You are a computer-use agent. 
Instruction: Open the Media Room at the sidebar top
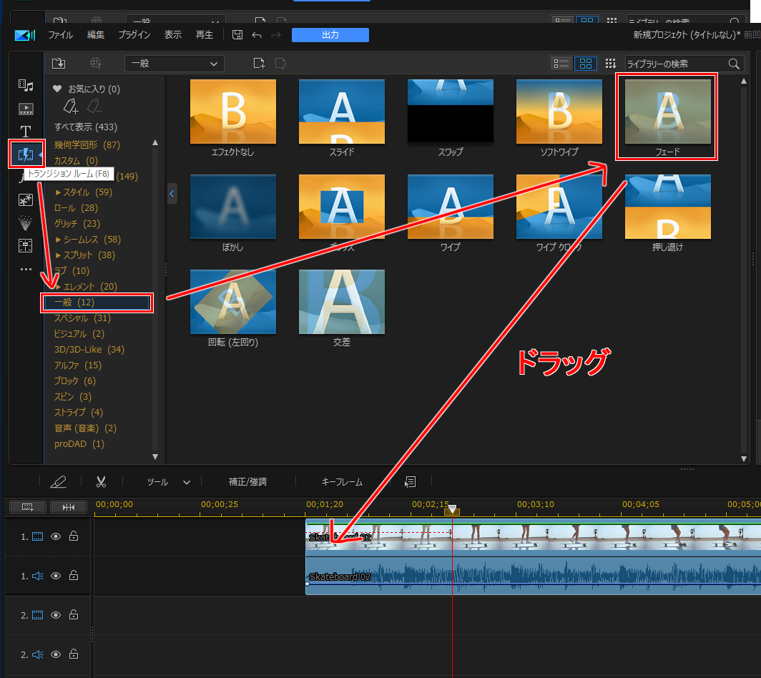point(26,86)
